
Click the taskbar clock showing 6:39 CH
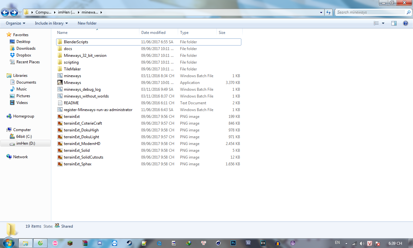click(x=395, y=243)
